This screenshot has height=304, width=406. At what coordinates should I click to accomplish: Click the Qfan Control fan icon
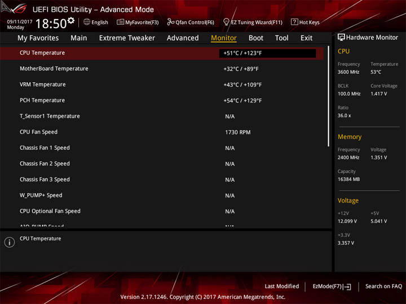point(170,22)
